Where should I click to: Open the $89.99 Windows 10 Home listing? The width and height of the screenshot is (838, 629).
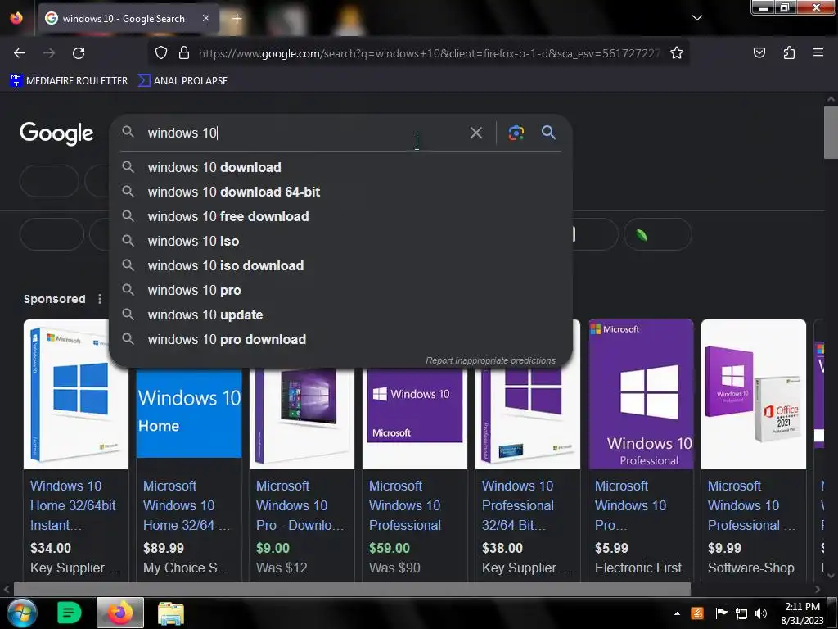tap(186, 505)
